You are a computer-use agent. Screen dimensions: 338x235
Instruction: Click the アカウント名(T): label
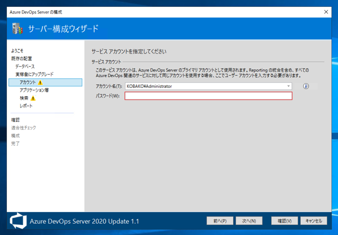point(109,86)
